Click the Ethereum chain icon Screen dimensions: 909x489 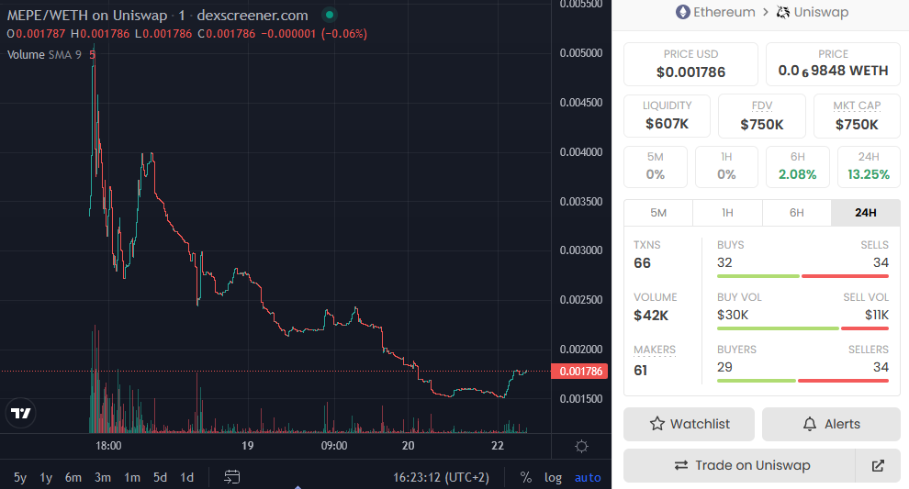682,12
